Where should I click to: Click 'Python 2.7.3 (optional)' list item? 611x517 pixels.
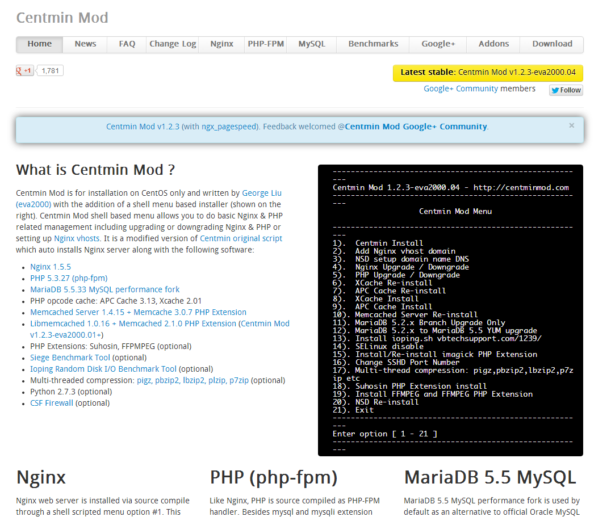(x=71, y=392)
